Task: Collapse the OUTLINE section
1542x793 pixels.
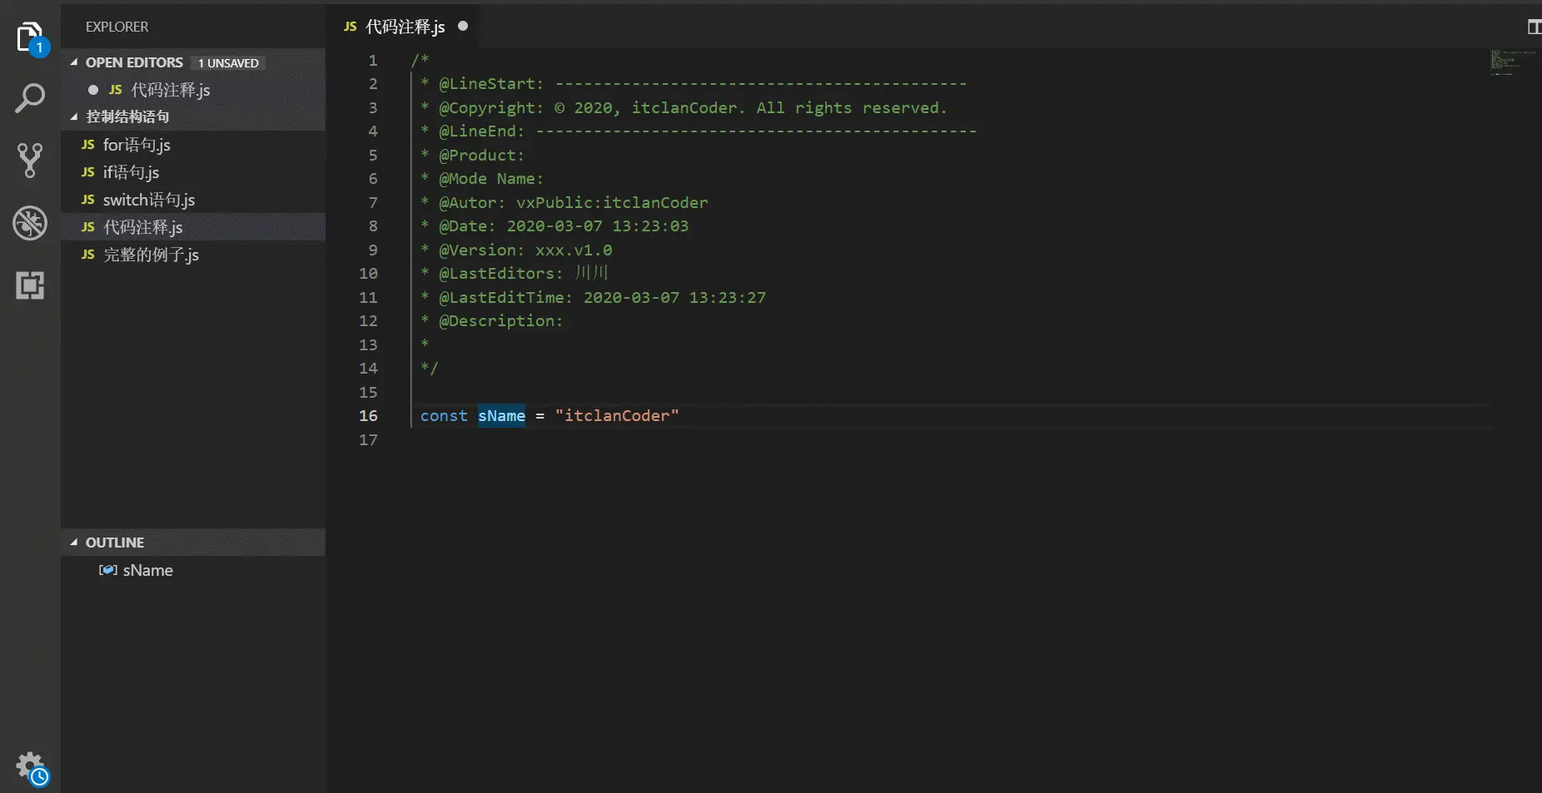Action: [x=74, y=543]
